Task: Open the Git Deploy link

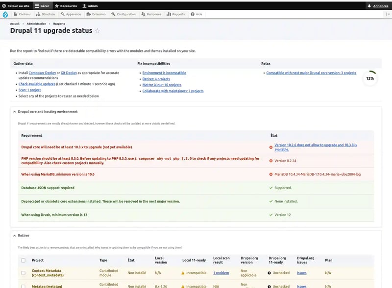Action: pos(69,73)
